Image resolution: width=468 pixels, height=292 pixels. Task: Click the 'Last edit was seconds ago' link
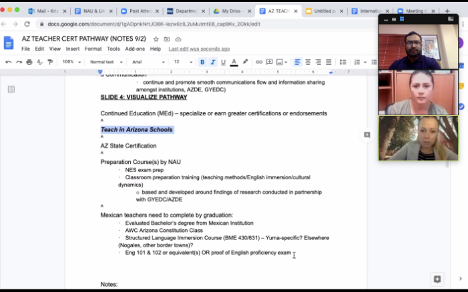click(x=199, y=49)
